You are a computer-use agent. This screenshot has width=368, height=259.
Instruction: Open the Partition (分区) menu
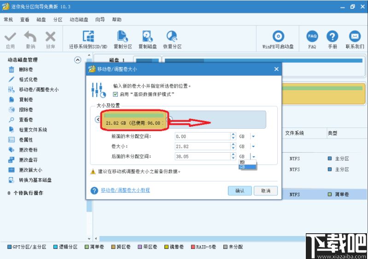pos(58,20)
